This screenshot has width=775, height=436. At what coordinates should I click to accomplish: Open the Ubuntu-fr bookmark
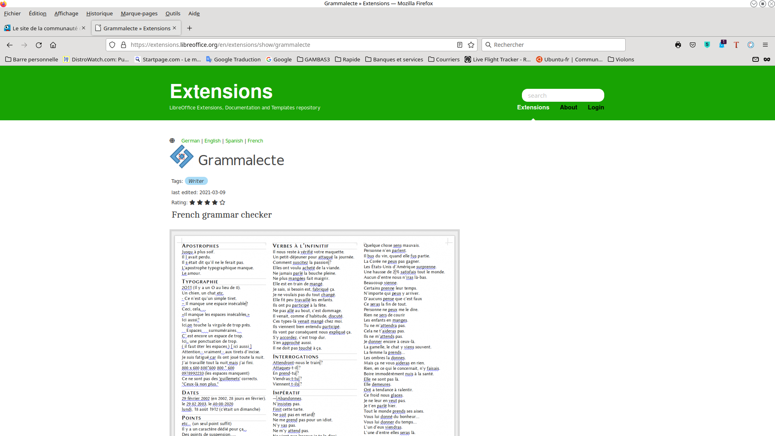[569, 59]
